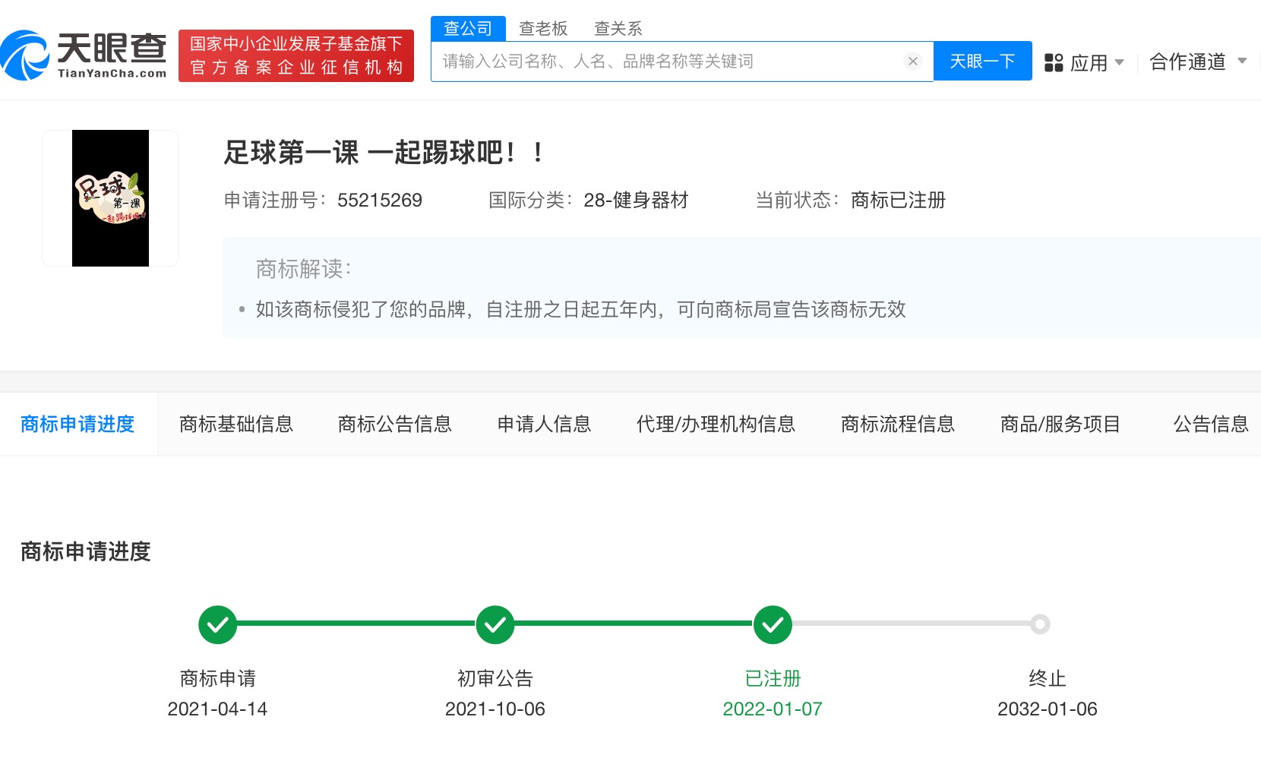This screenshot has width=1261, height=761.
Task: Click the red 官方备案企业征信机构 banner
Action: [296, 55]
